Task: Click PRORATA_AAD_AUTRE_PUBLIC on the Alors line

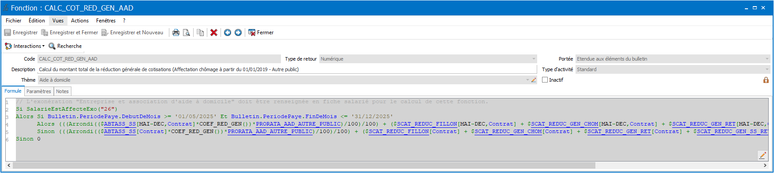Action: [298, 124]
